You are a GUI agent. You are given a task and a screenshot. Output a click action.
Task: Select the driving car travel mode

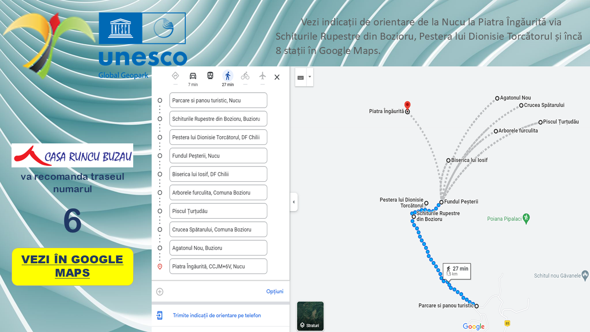[193, 76]
